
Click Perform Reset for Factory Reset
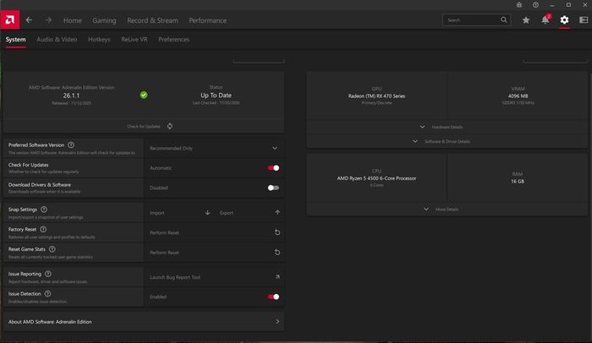(214, 232)
